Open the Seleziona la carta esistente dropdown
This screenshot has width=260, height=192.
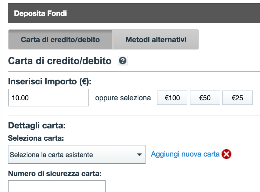77,154
